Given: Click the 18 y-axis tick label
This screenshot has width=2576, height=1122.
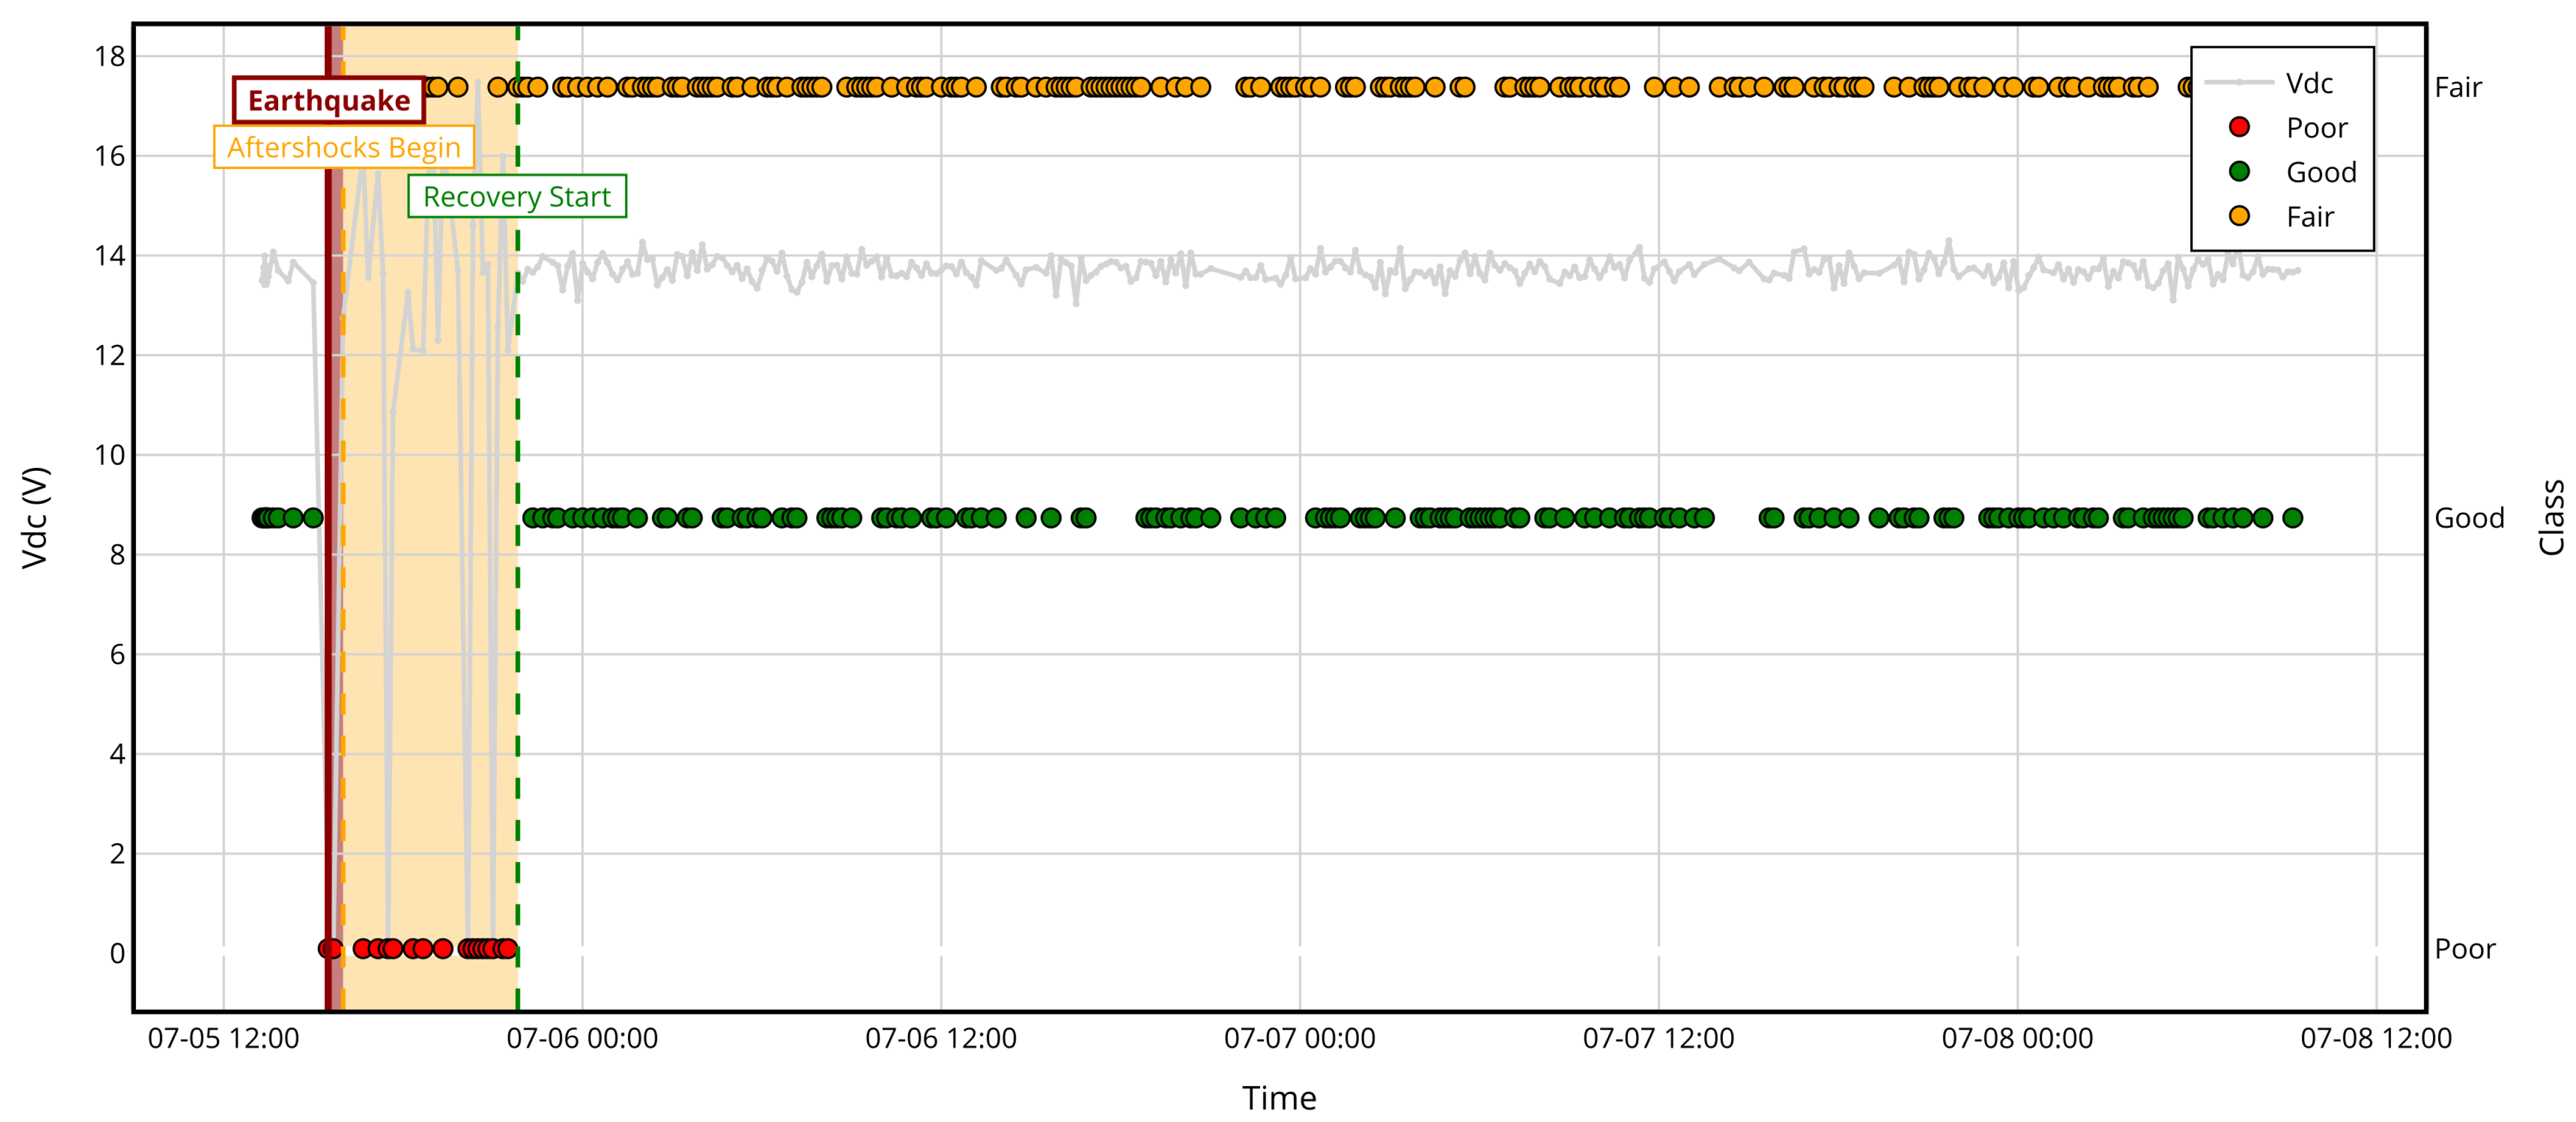Looking at the screenshot, I should pyautogui.click(x=110, y=57).
